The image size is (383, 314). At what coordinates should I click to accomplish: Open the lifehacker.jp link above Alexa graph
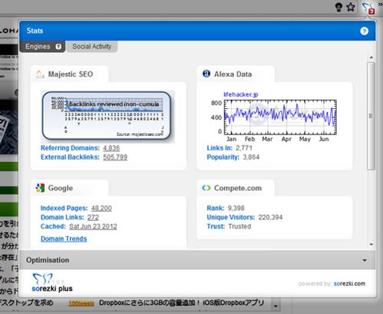[x=241, y=94]
